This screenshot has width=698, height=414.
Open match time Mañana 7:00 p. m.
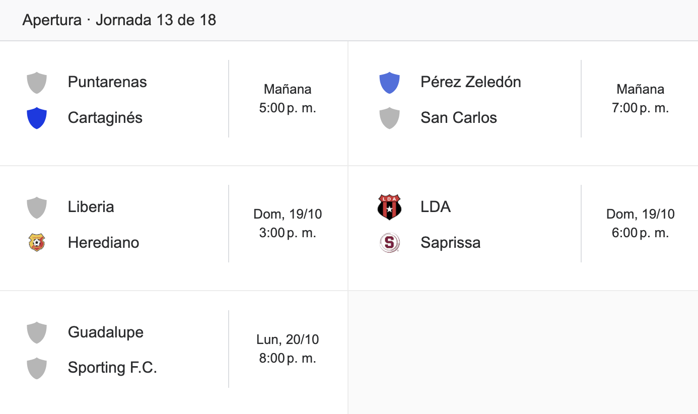pyautogui.click(x=640, y=99)
